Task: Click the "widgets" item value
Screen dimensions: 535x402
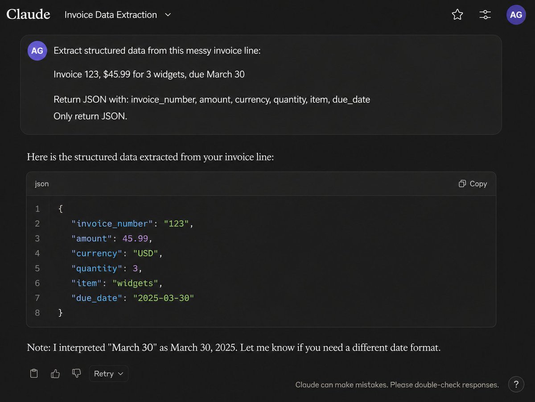Action: click(135, 283)
